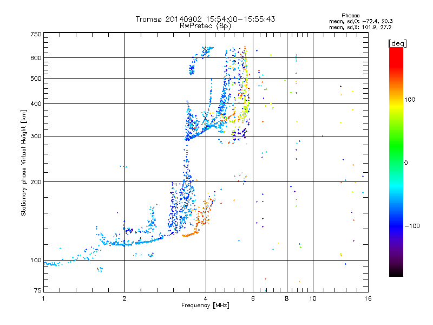Click the 'Phases' header text
The image size is (433, 325).
[x=350, y=16]
